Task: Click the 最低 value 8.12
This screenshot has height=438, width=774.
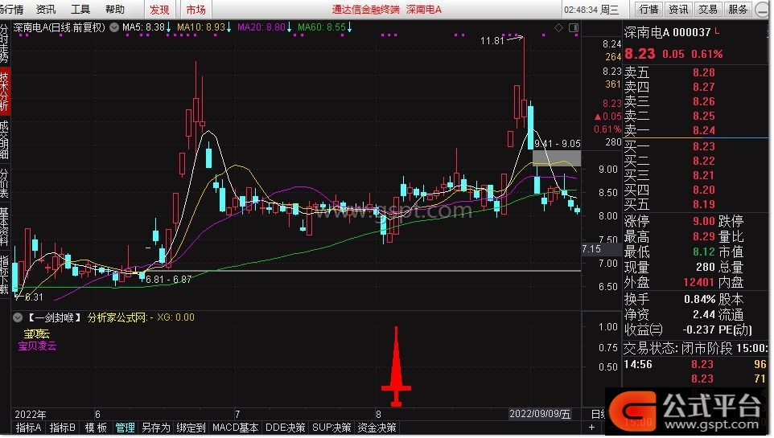Action: (x=703, y=252)
